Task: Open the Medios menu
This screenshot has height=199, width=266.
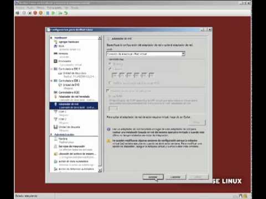Action: (40, 8)
